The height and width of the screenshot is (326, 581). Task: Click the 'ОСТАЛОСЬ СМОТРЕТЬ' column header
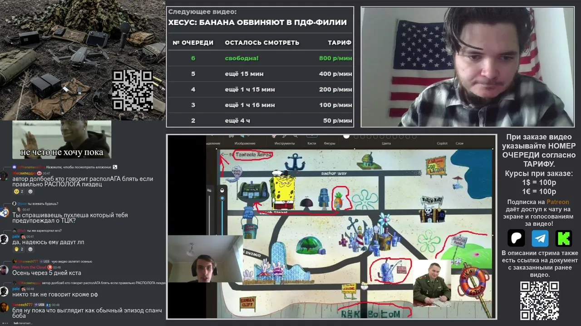click(262, 43)
